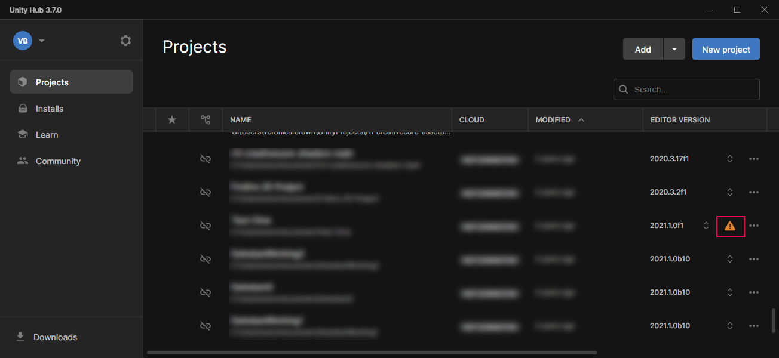The width and height of the screenshot is (779, 358).
Task: Click the VB account avatar
Action: [23, 41]
